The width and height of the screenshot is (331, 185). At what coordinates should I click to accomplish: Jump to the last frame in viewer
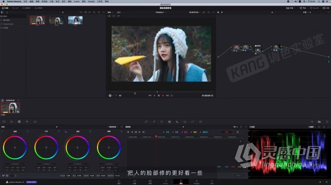tap(168, 96)
